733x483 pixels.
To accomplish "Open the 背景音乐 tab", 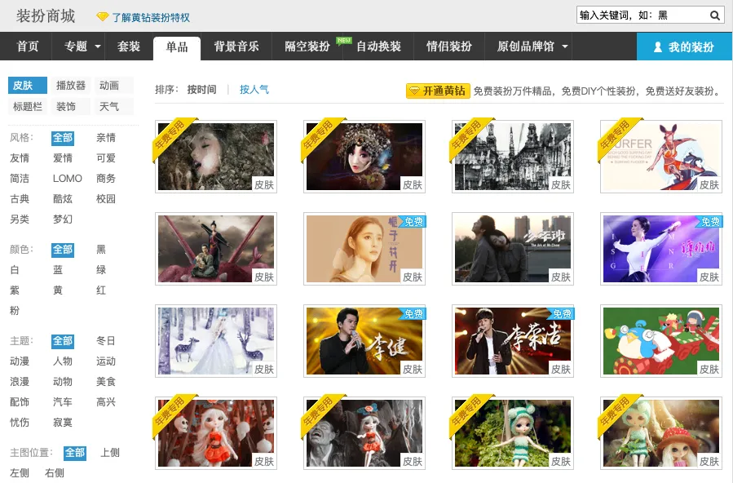I will click(236, 47).
